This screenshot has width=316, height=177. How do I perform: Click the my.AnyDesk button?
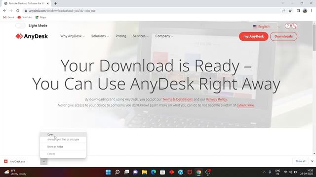(x=253, y=36)
